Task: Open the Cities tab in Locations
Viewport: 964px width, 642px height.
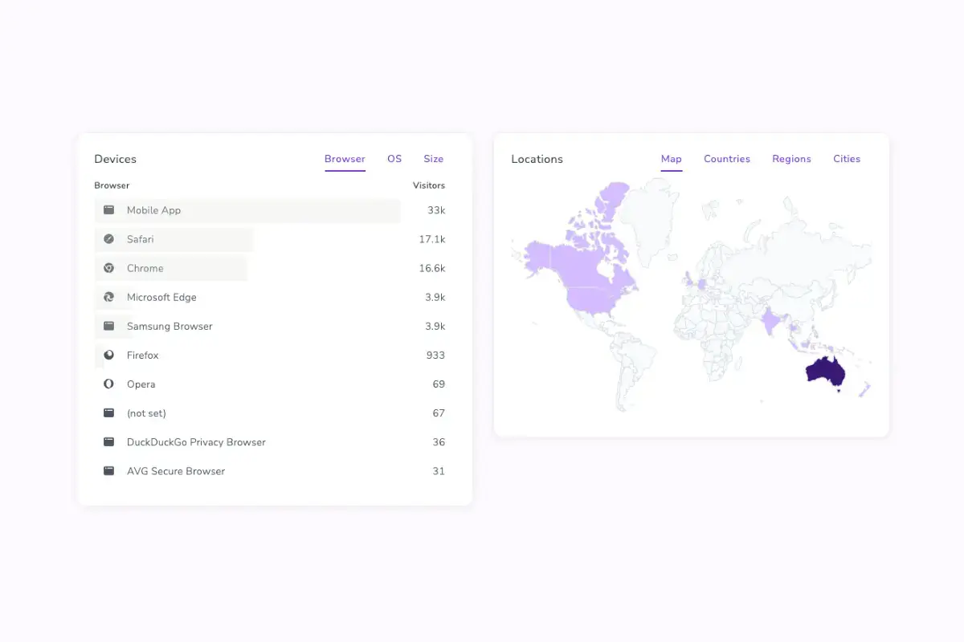Action: pyautogui.click(x=847, y=159)
